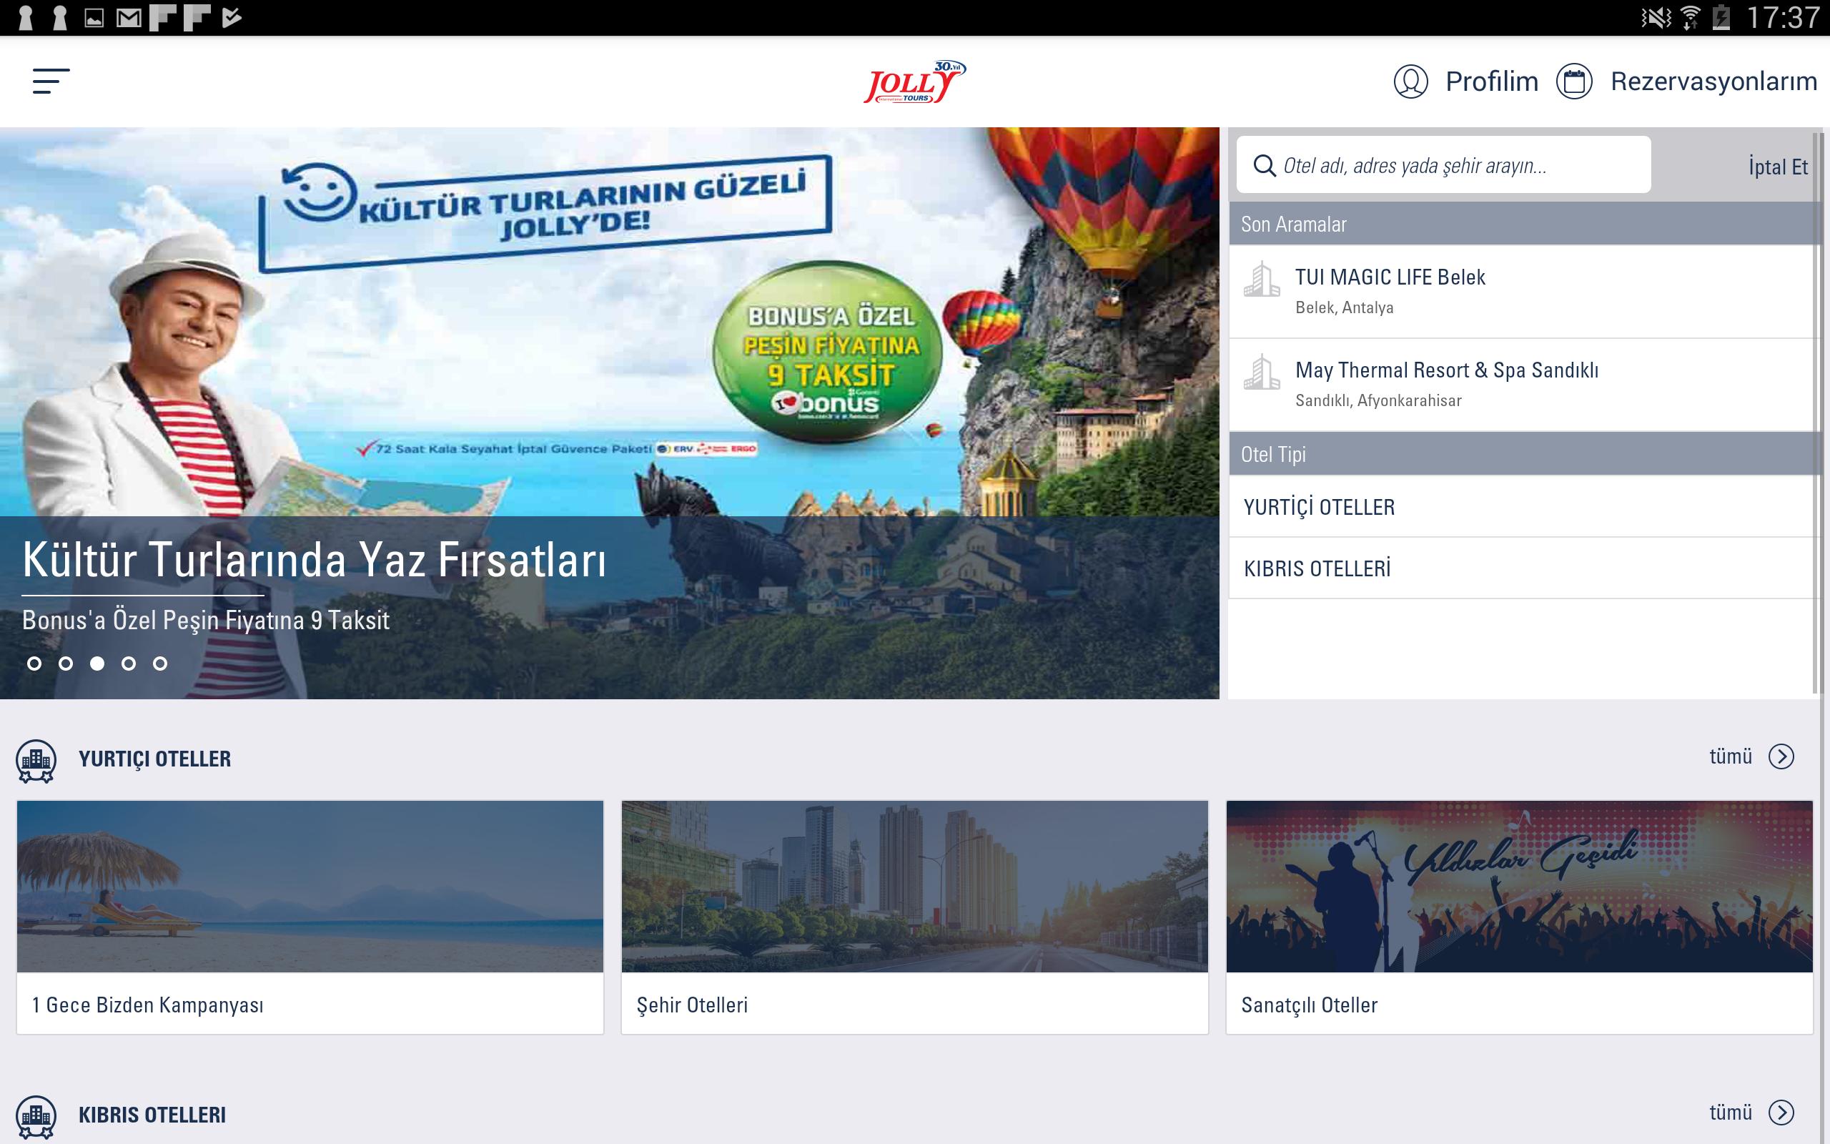1830x1144 pixels.
Task: Tap the Yurtiçi Oteller section icon
Action: coord(36,760)
